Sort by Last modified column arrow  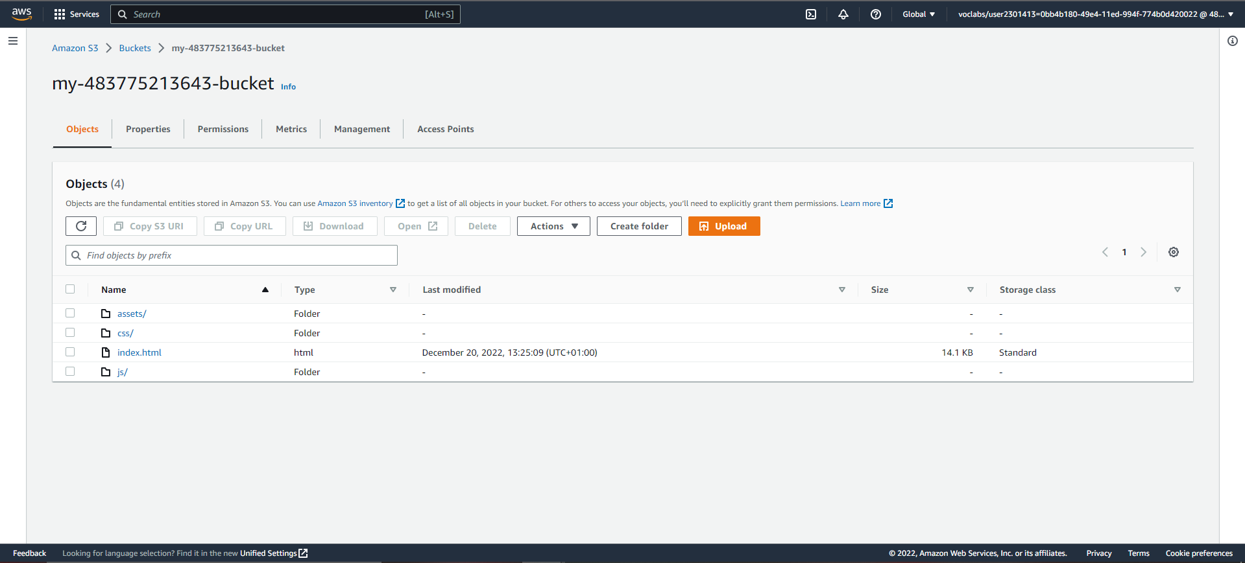tap(842, 290)
